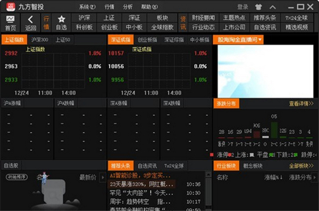This screenshot has width=319, height=211.
Task: Open 财经要闻 news section
Action: coord(204,18)
